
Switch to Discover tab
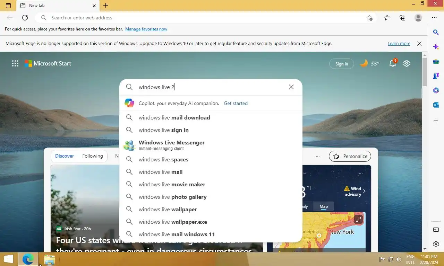pyautogui.click(x=65, y=156)
